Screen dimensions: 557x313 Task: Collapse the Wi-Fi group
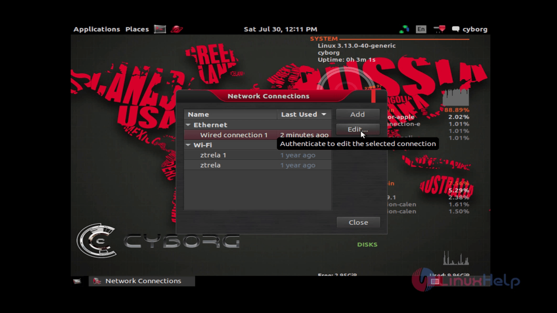coord(188,145)
